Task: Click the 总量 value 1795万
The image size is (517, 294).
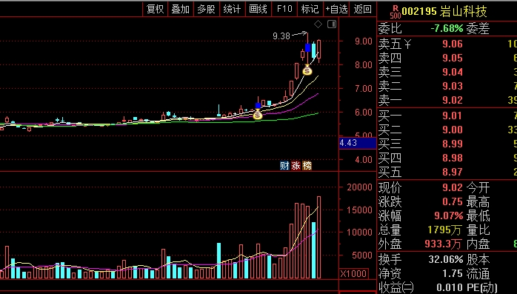Action: pos(444,230)
